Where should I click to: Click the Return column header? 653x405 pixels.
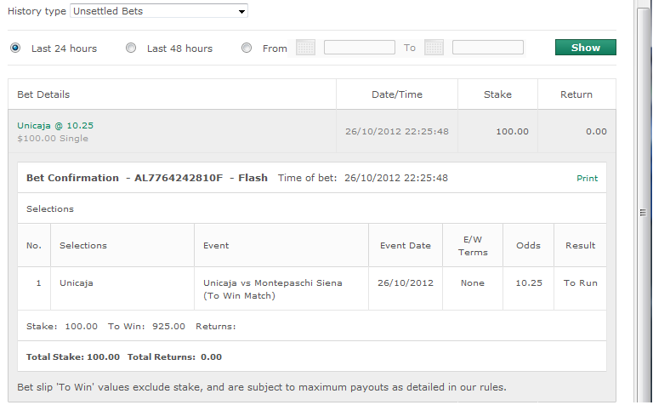pos(576,94)
